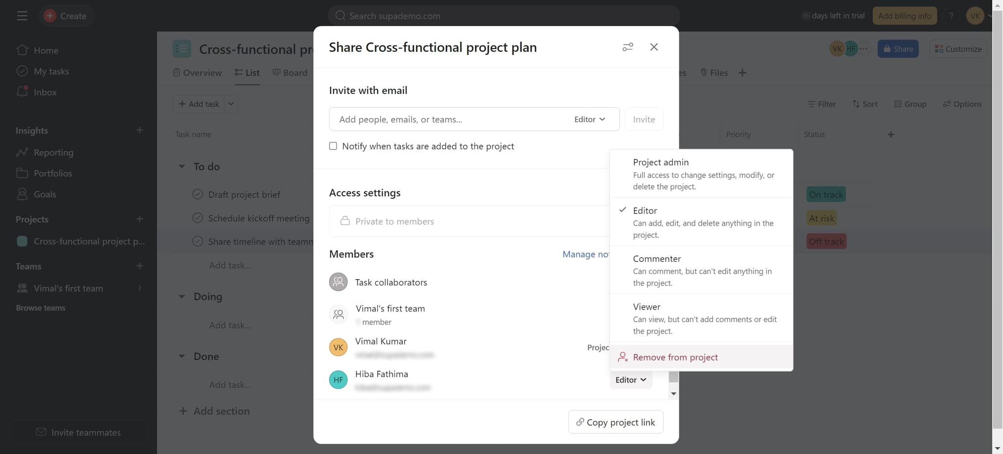Open share settings sliders icon in dialog
The height and width of the screenshot is (454, 1003).
pyautogui.click(x=627, y=47)
